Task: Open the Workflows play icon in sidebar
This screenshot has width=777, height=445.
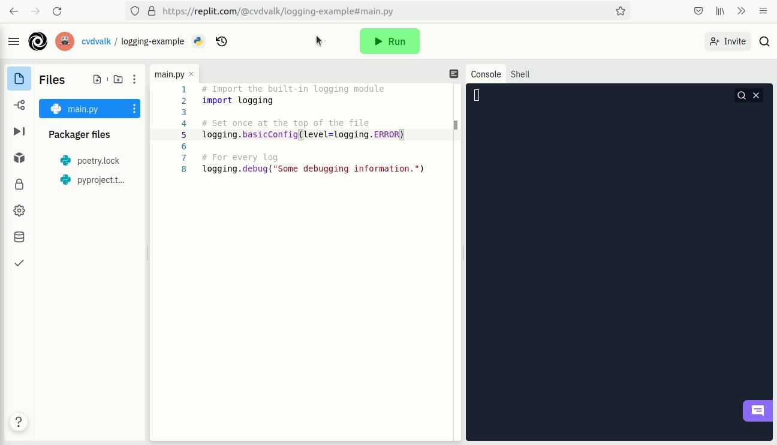Action: click(19, 131)
